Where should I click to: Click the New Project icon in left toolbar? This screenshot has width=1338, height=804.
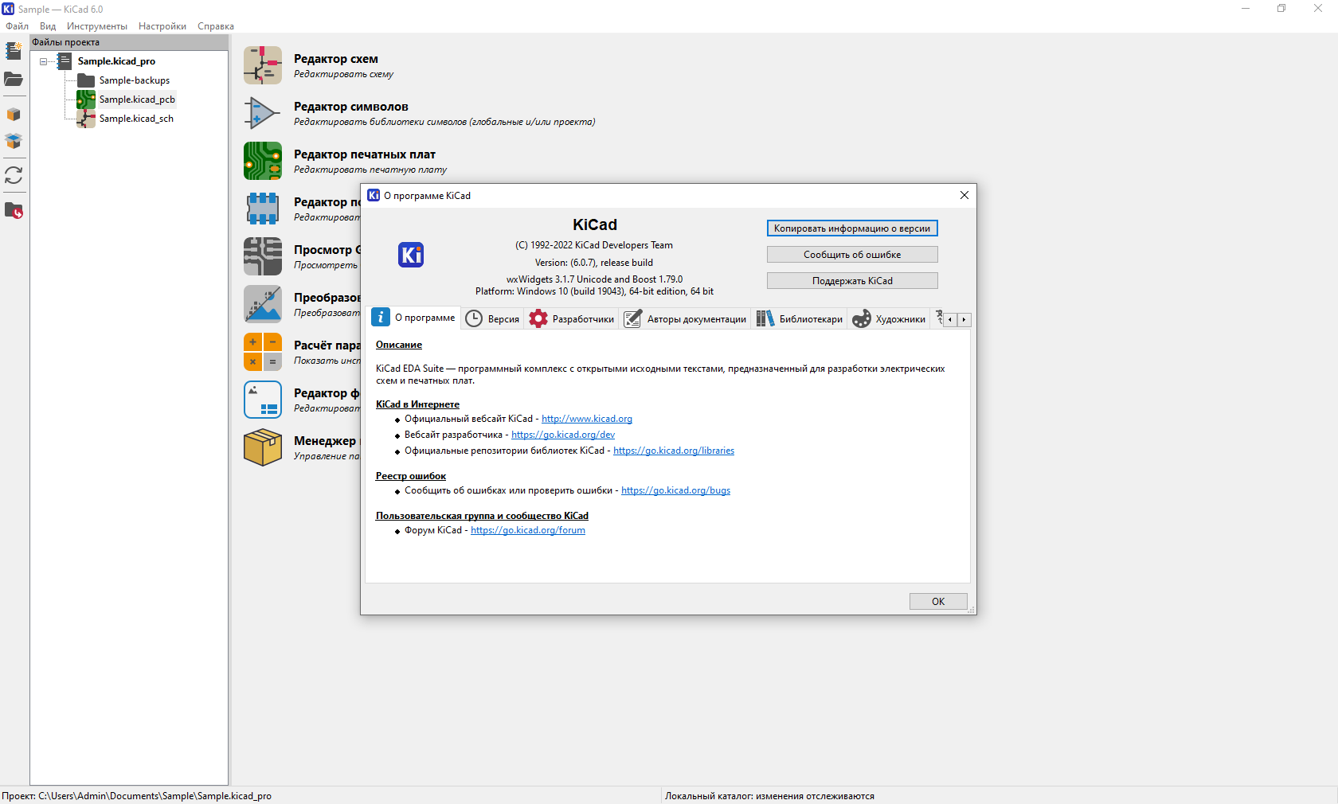pos(14,51)
